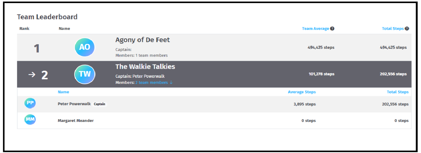Select Peter Powerwalk member row
Viewport: 421px width, 153px height.
[x=214, y=104]
